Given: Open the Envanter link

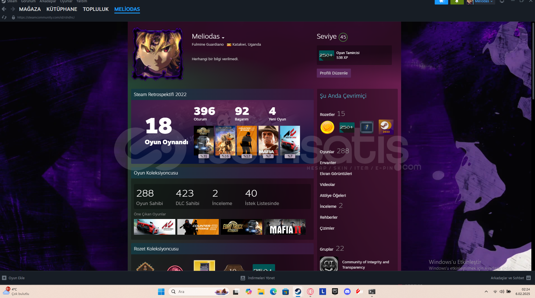Looking at the screenshot, I should [328, 163].
